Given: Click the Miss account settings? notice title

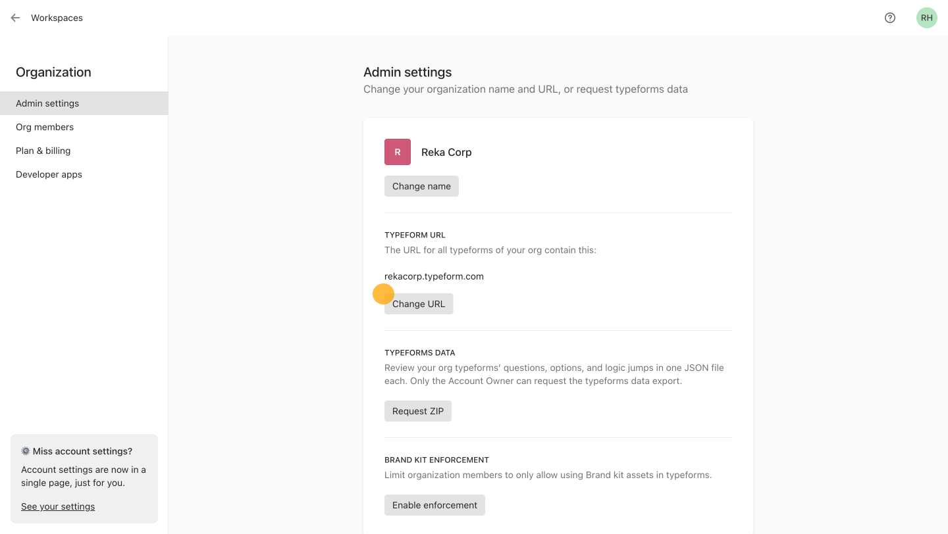Looking at the screenshot, I should coord(82,451).
